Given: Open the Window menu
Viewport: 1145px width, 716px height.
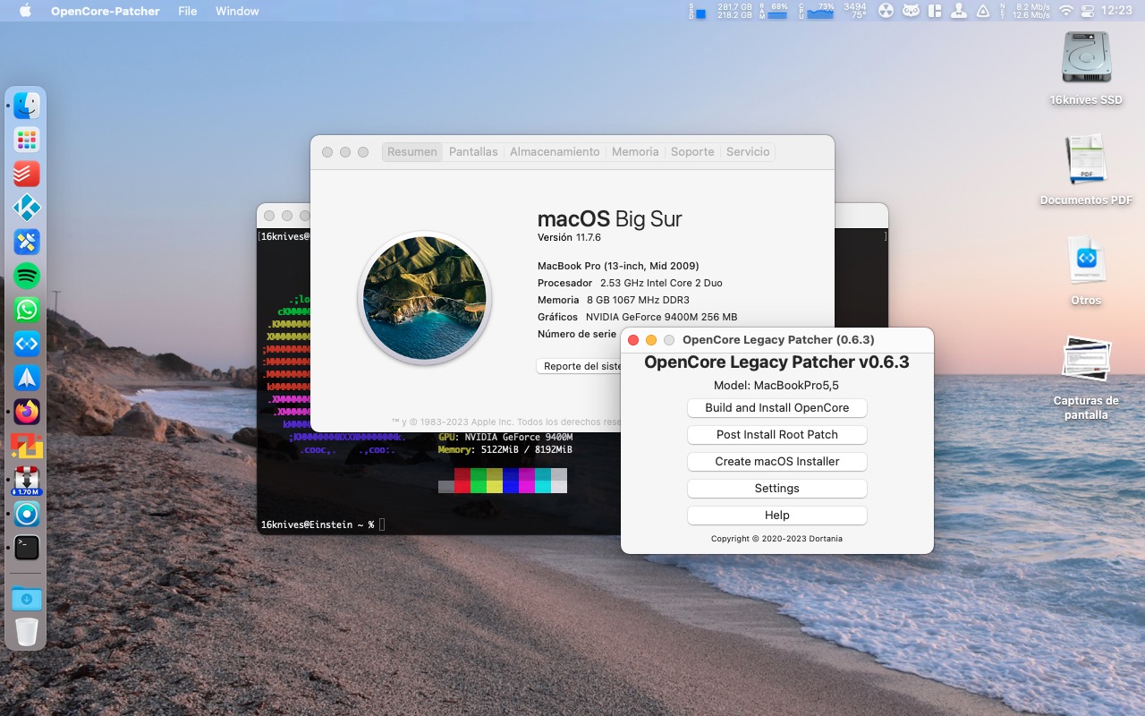Looking at the screenshot, I should tap(237, 11).
